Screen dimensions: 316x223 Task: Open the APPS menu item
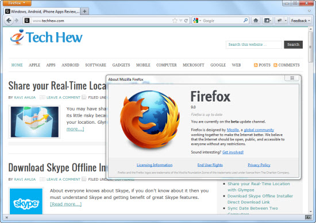[x=51, y=65]
